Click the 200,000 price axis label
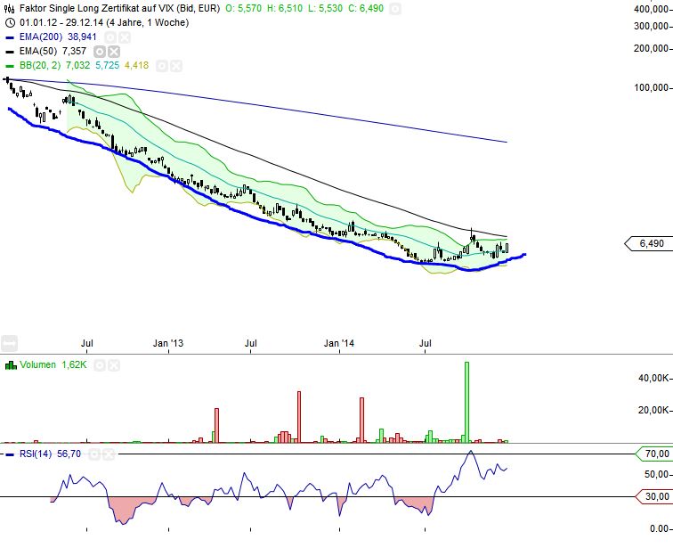The image size is (673, 556). [x=651, y=48]
